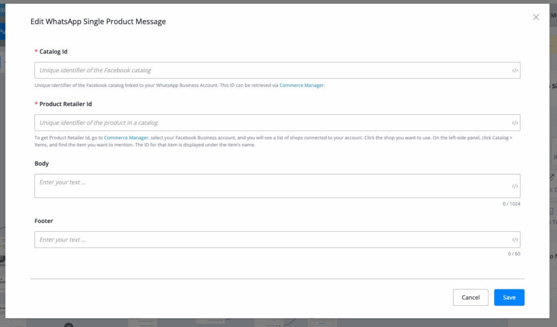Click the variable icon in Product Retailer Id field

[x=515, y=123]
